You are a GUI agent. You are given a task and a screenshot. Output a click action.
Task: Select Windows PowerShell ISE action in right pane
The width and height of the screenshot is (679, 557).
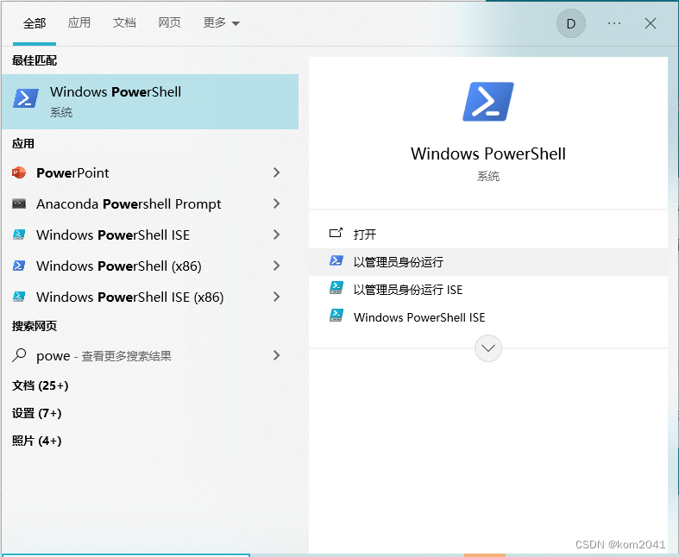pyautogui.click(x=488, y=317)
